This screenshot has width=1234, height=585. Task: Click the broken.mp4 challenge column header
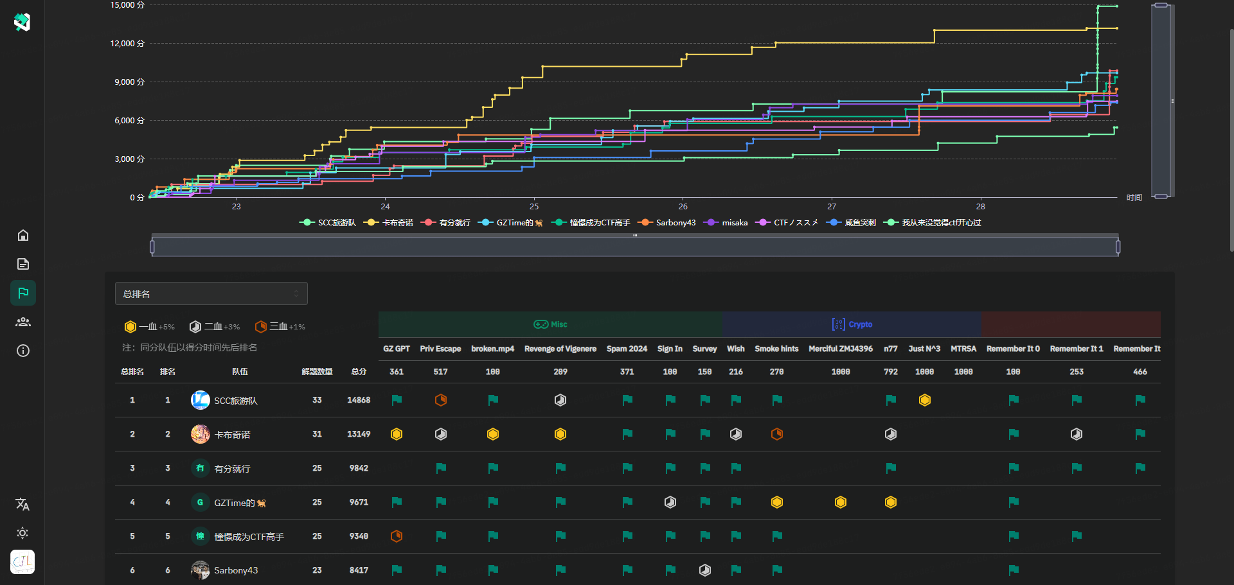tap(492, 349)
